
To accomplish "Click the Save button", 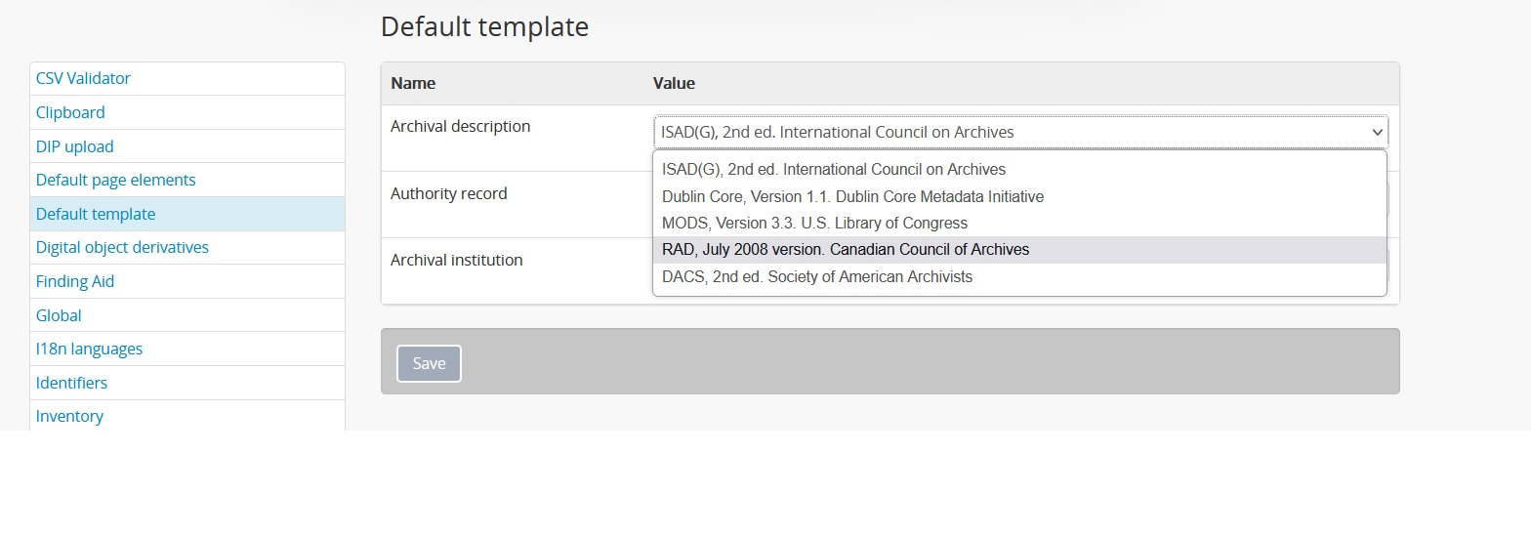I will pos(429,363).
